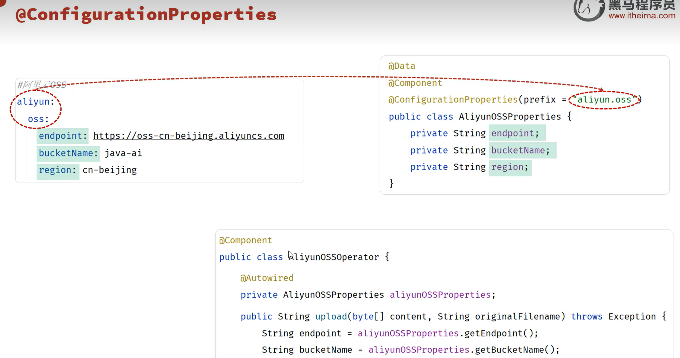Click the upload method name

click(331, 317)
